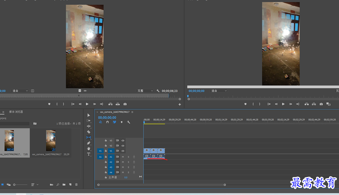Mark Out point in source monitor
339x195 pixels.
pos(63,104)
